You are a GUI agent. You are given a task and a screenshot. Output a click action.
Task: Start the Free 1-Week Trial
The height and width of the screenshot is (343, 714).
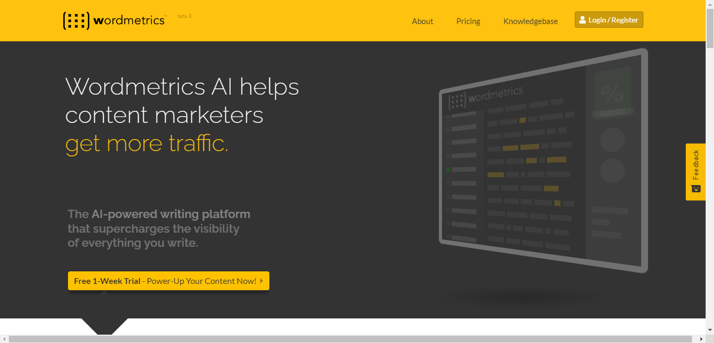168,281
